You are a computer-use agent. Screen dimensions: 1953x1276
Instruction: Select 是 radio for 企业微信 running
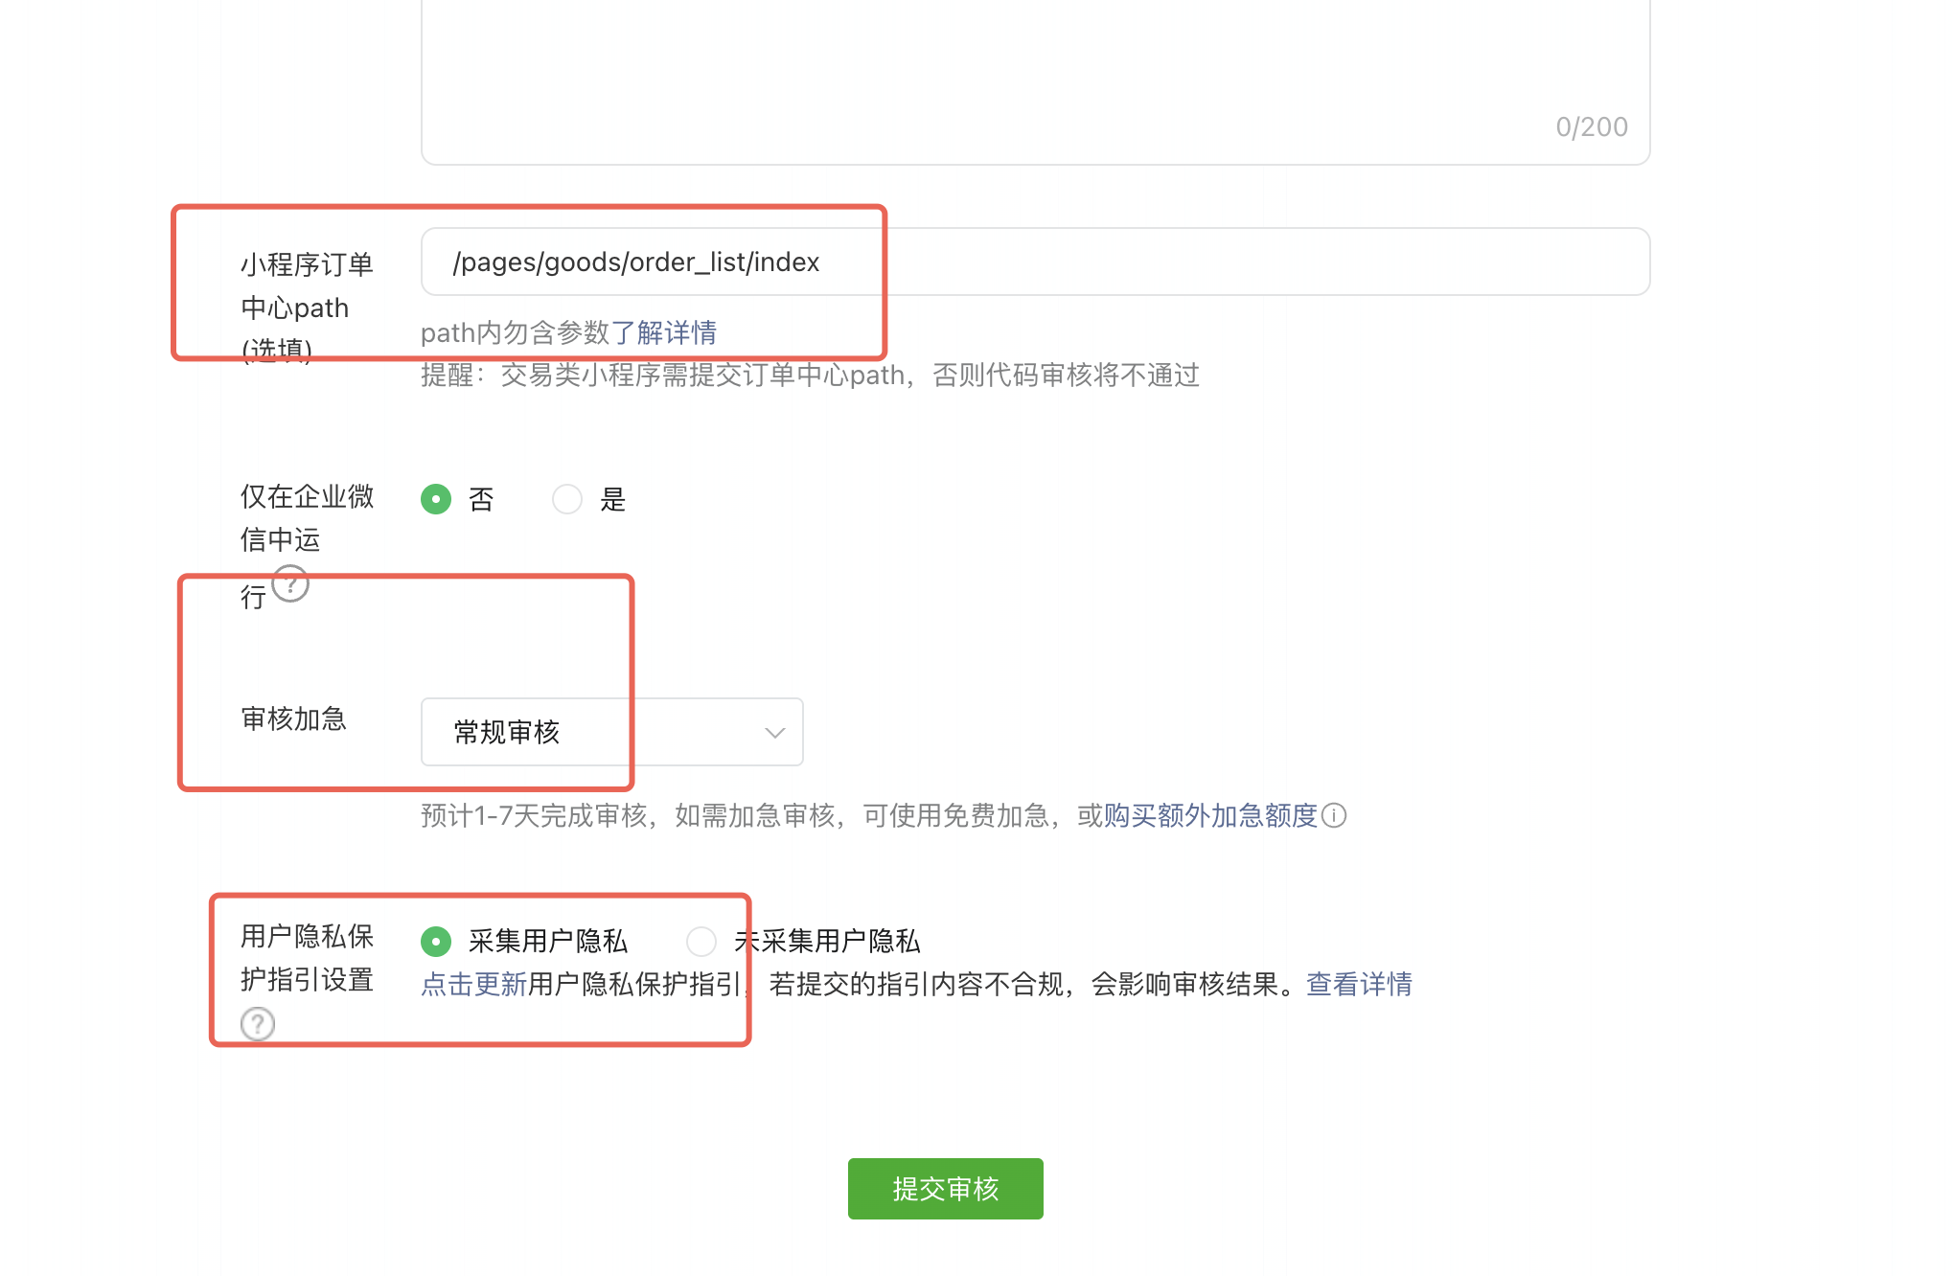tap(567, 499)
